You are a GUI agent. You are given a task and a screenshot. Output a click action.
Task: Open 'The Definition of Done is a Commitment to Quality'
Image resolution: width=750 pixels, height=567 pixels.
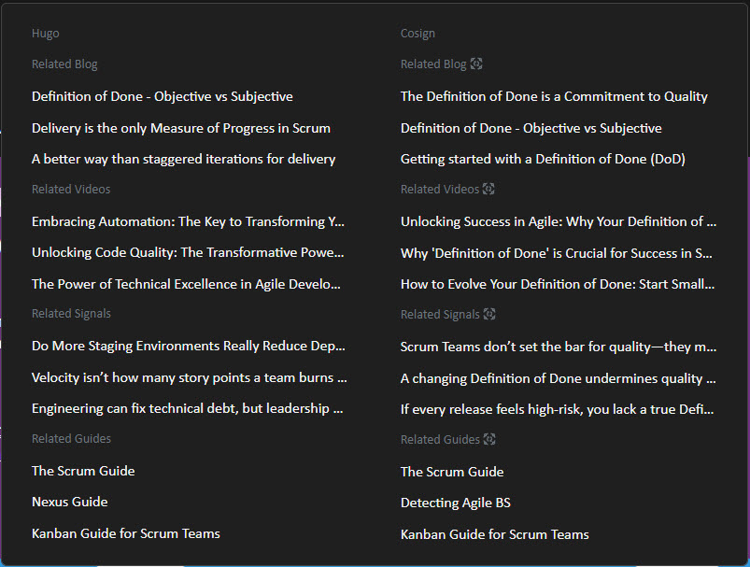pyautogui.click(x=555, y=96)
